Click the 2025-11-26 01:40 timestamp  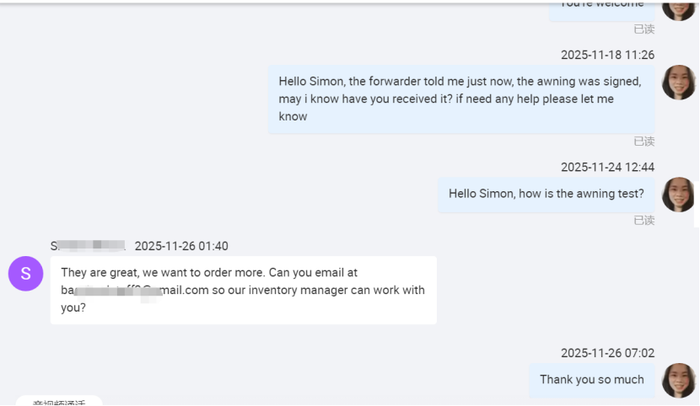pos(181,246)
